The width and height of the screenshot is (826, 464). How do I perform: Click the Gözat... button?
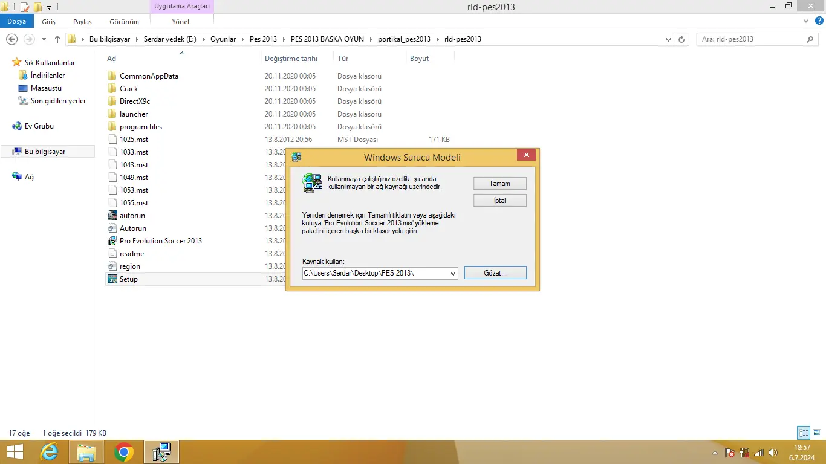[x=495, y=273]
